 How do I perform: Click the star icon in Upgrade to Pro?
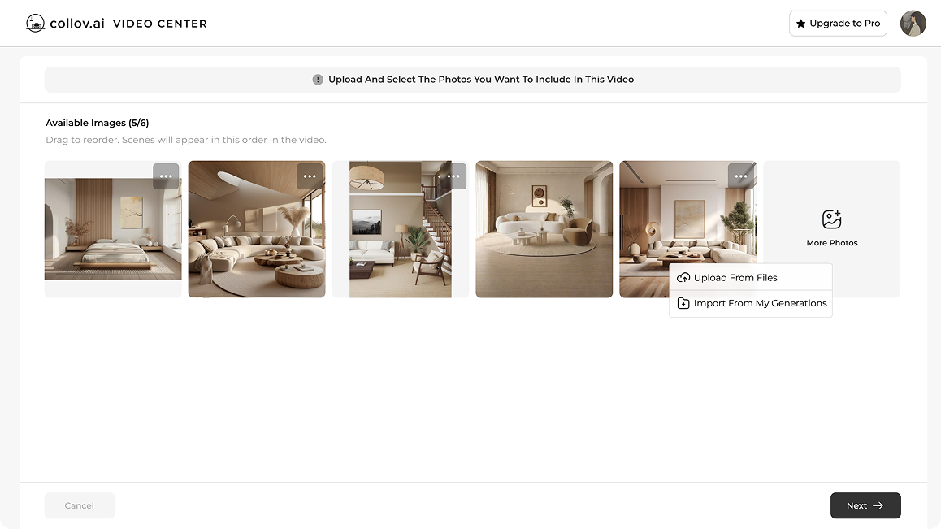(800, 24)
